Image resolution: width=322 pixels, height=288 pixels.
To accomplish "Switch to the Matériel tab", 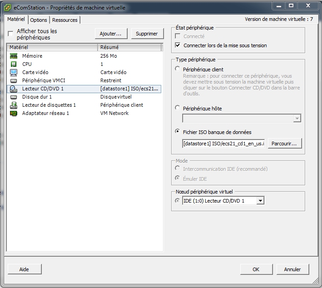I will coord(16,19).
